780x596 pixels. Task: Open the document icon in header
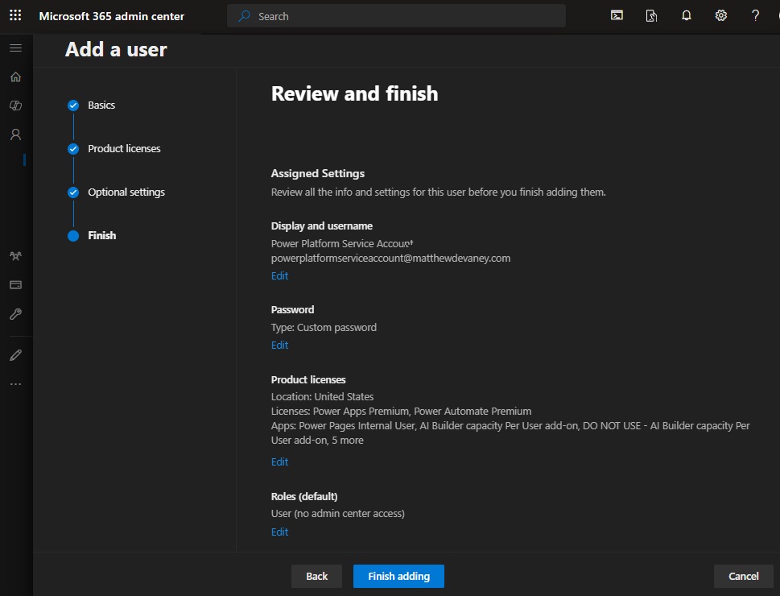(651, 16)
